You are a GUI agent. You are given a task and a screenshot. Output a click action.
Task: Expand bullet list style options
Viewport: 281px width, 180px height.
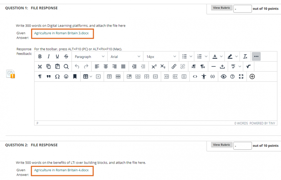tap(191, 57)
